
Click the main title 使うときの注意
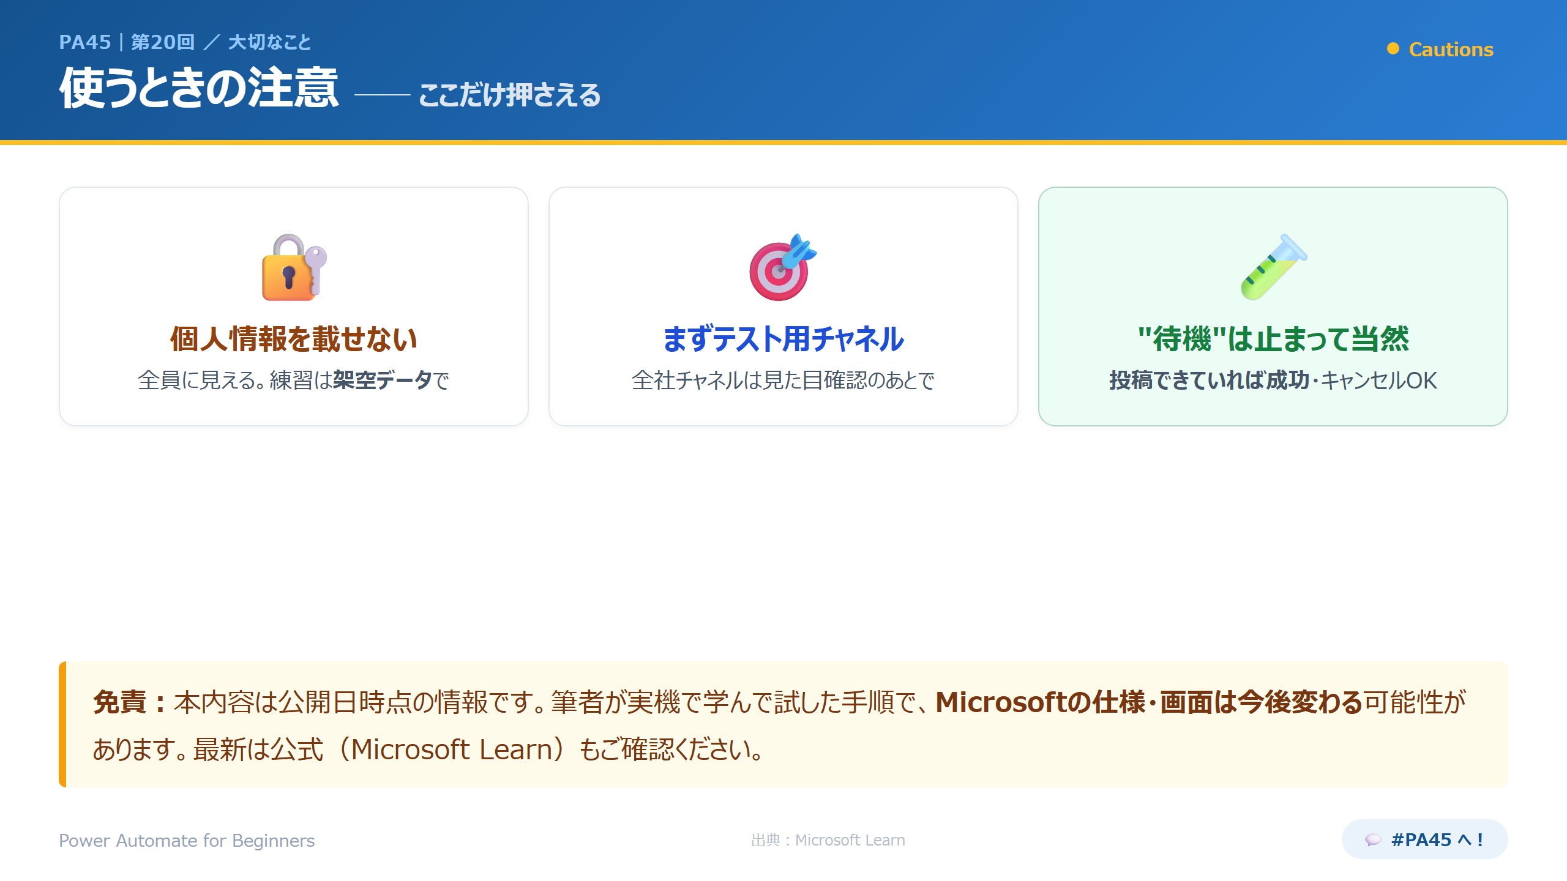[199, 88]
